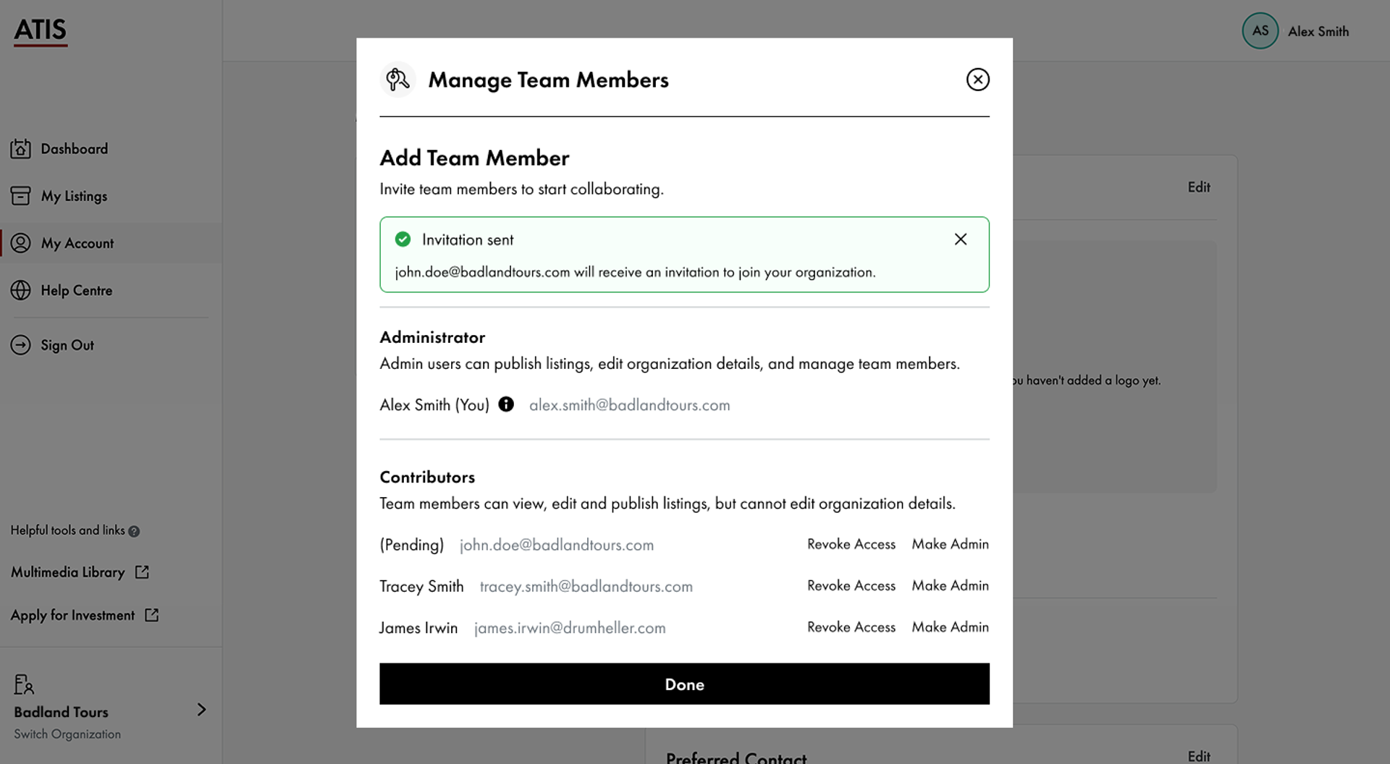Click the Alex Smith (You) administrator name
1390x764 pixels.
click(434, 405)
